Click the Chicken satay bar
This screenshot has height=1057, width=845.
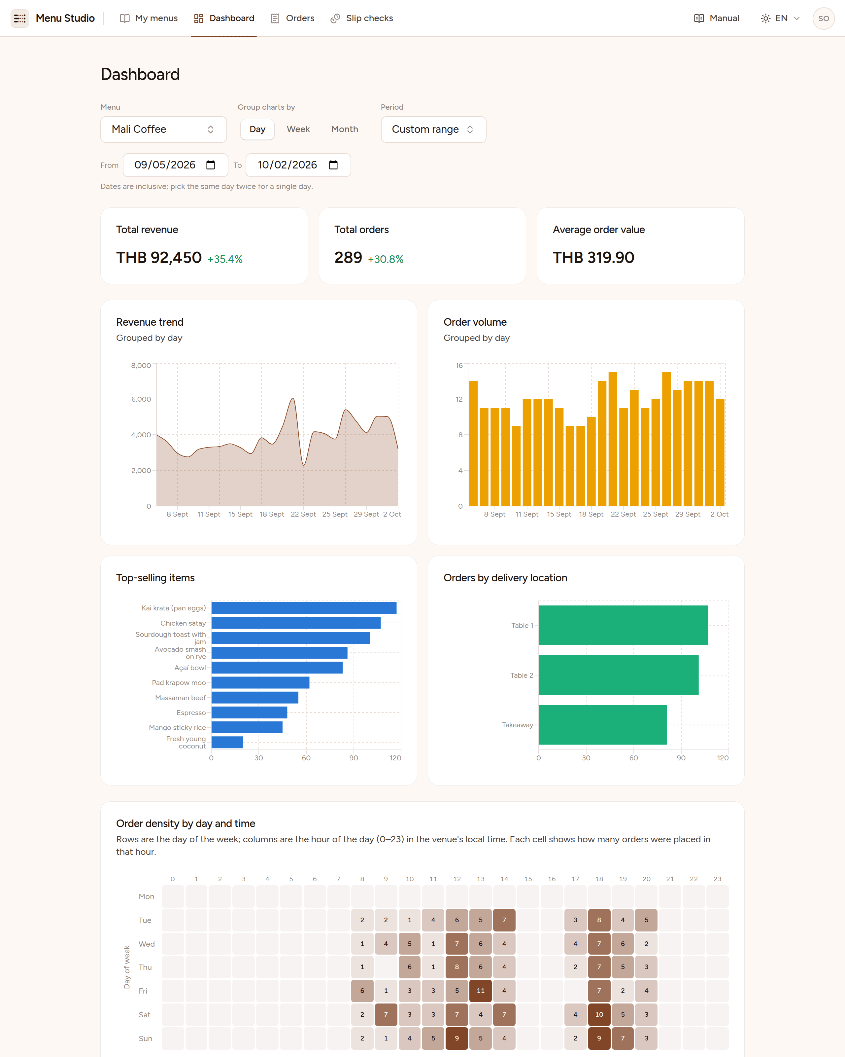click(x=296, y=623)
